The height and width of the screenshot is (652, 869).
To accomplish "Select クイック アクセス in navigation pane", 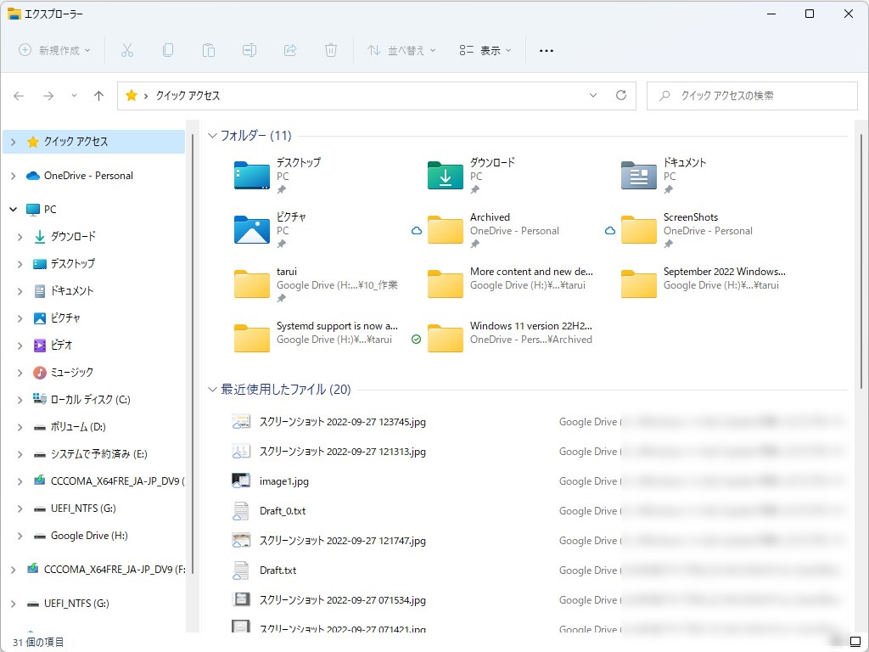I will click(93, 142).
